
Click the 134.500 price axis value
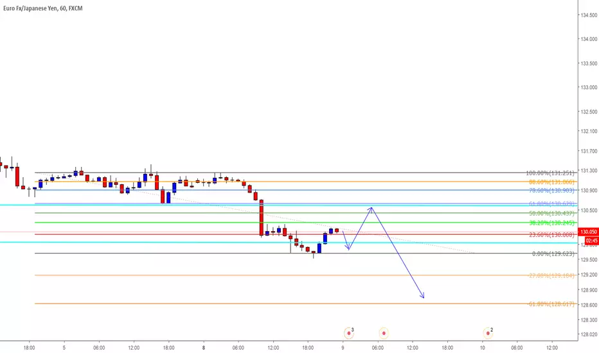[589, 15]
